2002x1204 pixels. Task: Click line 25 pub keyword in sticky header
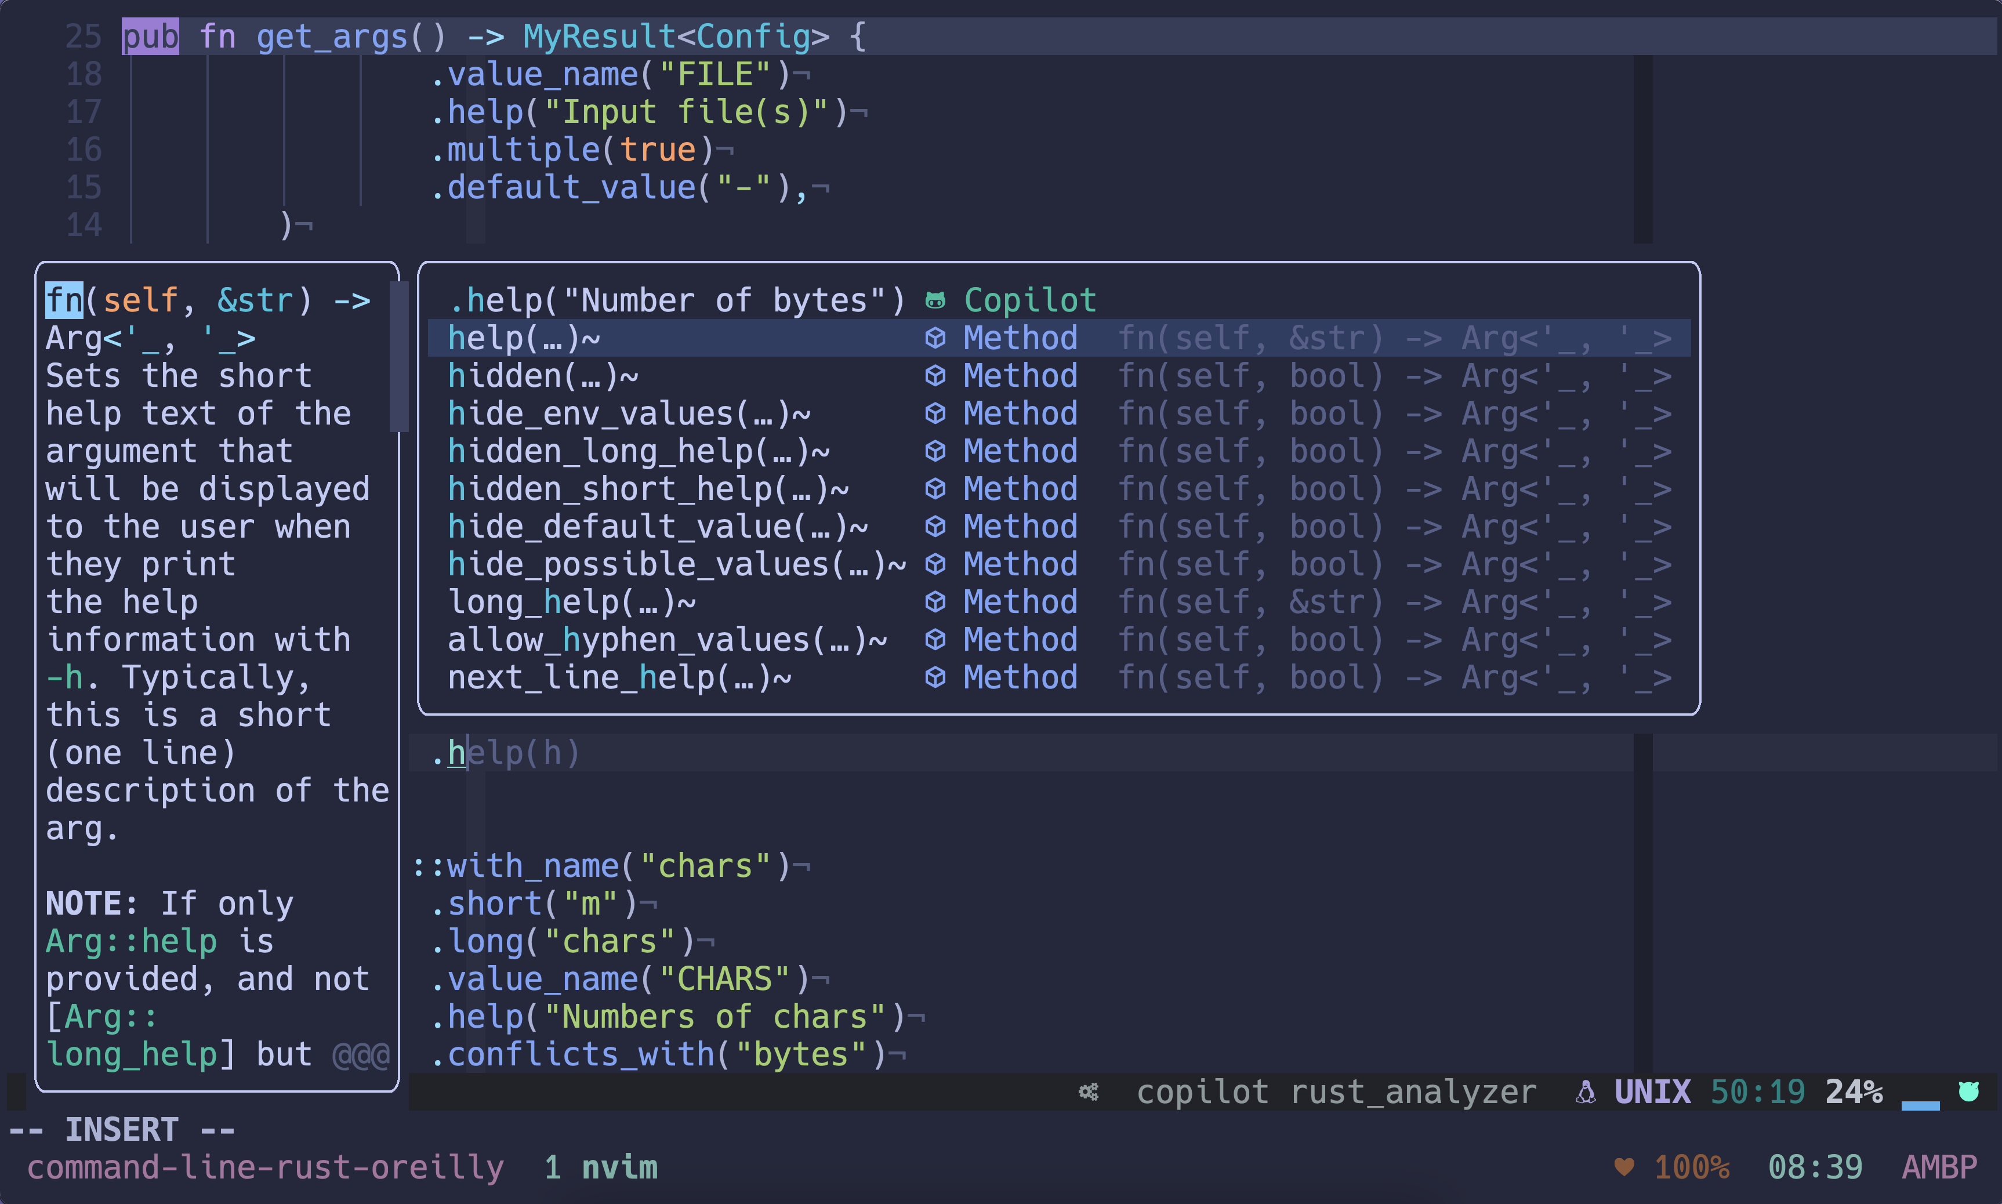(150, 37)
